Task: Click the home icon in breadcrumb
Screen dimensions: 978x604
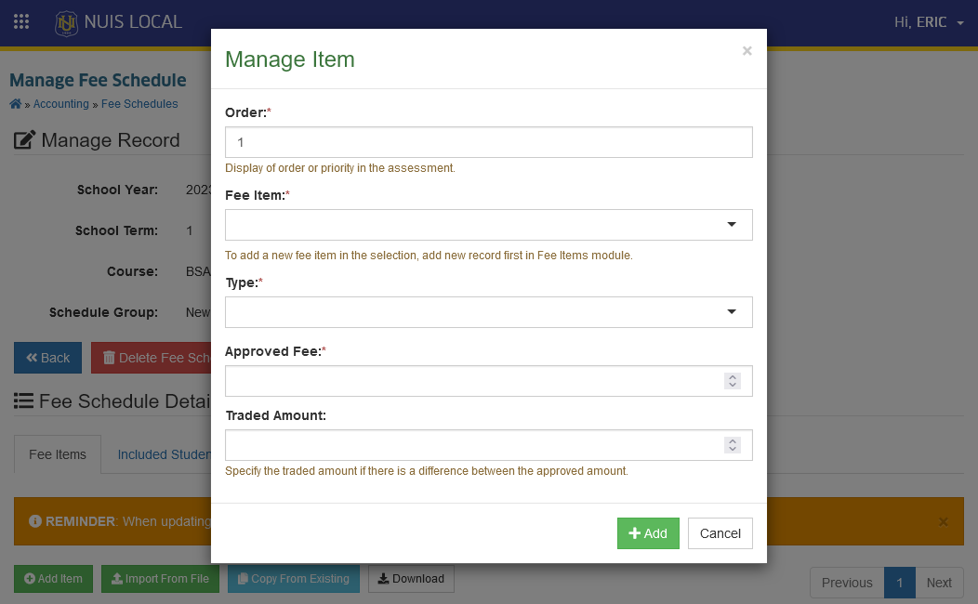Action: (16, 104)
